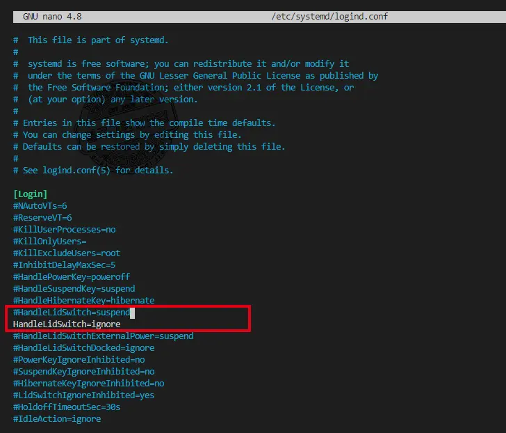The height and width of the screenshot is (433, 506).
Task: Click the #LidSwitchIgnoreInhibited=yes setting
Action: [x=83, y=395]
